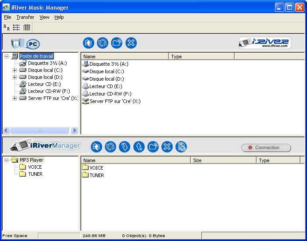Select Lecteur CD-RW (F:) in the tree

49,91
